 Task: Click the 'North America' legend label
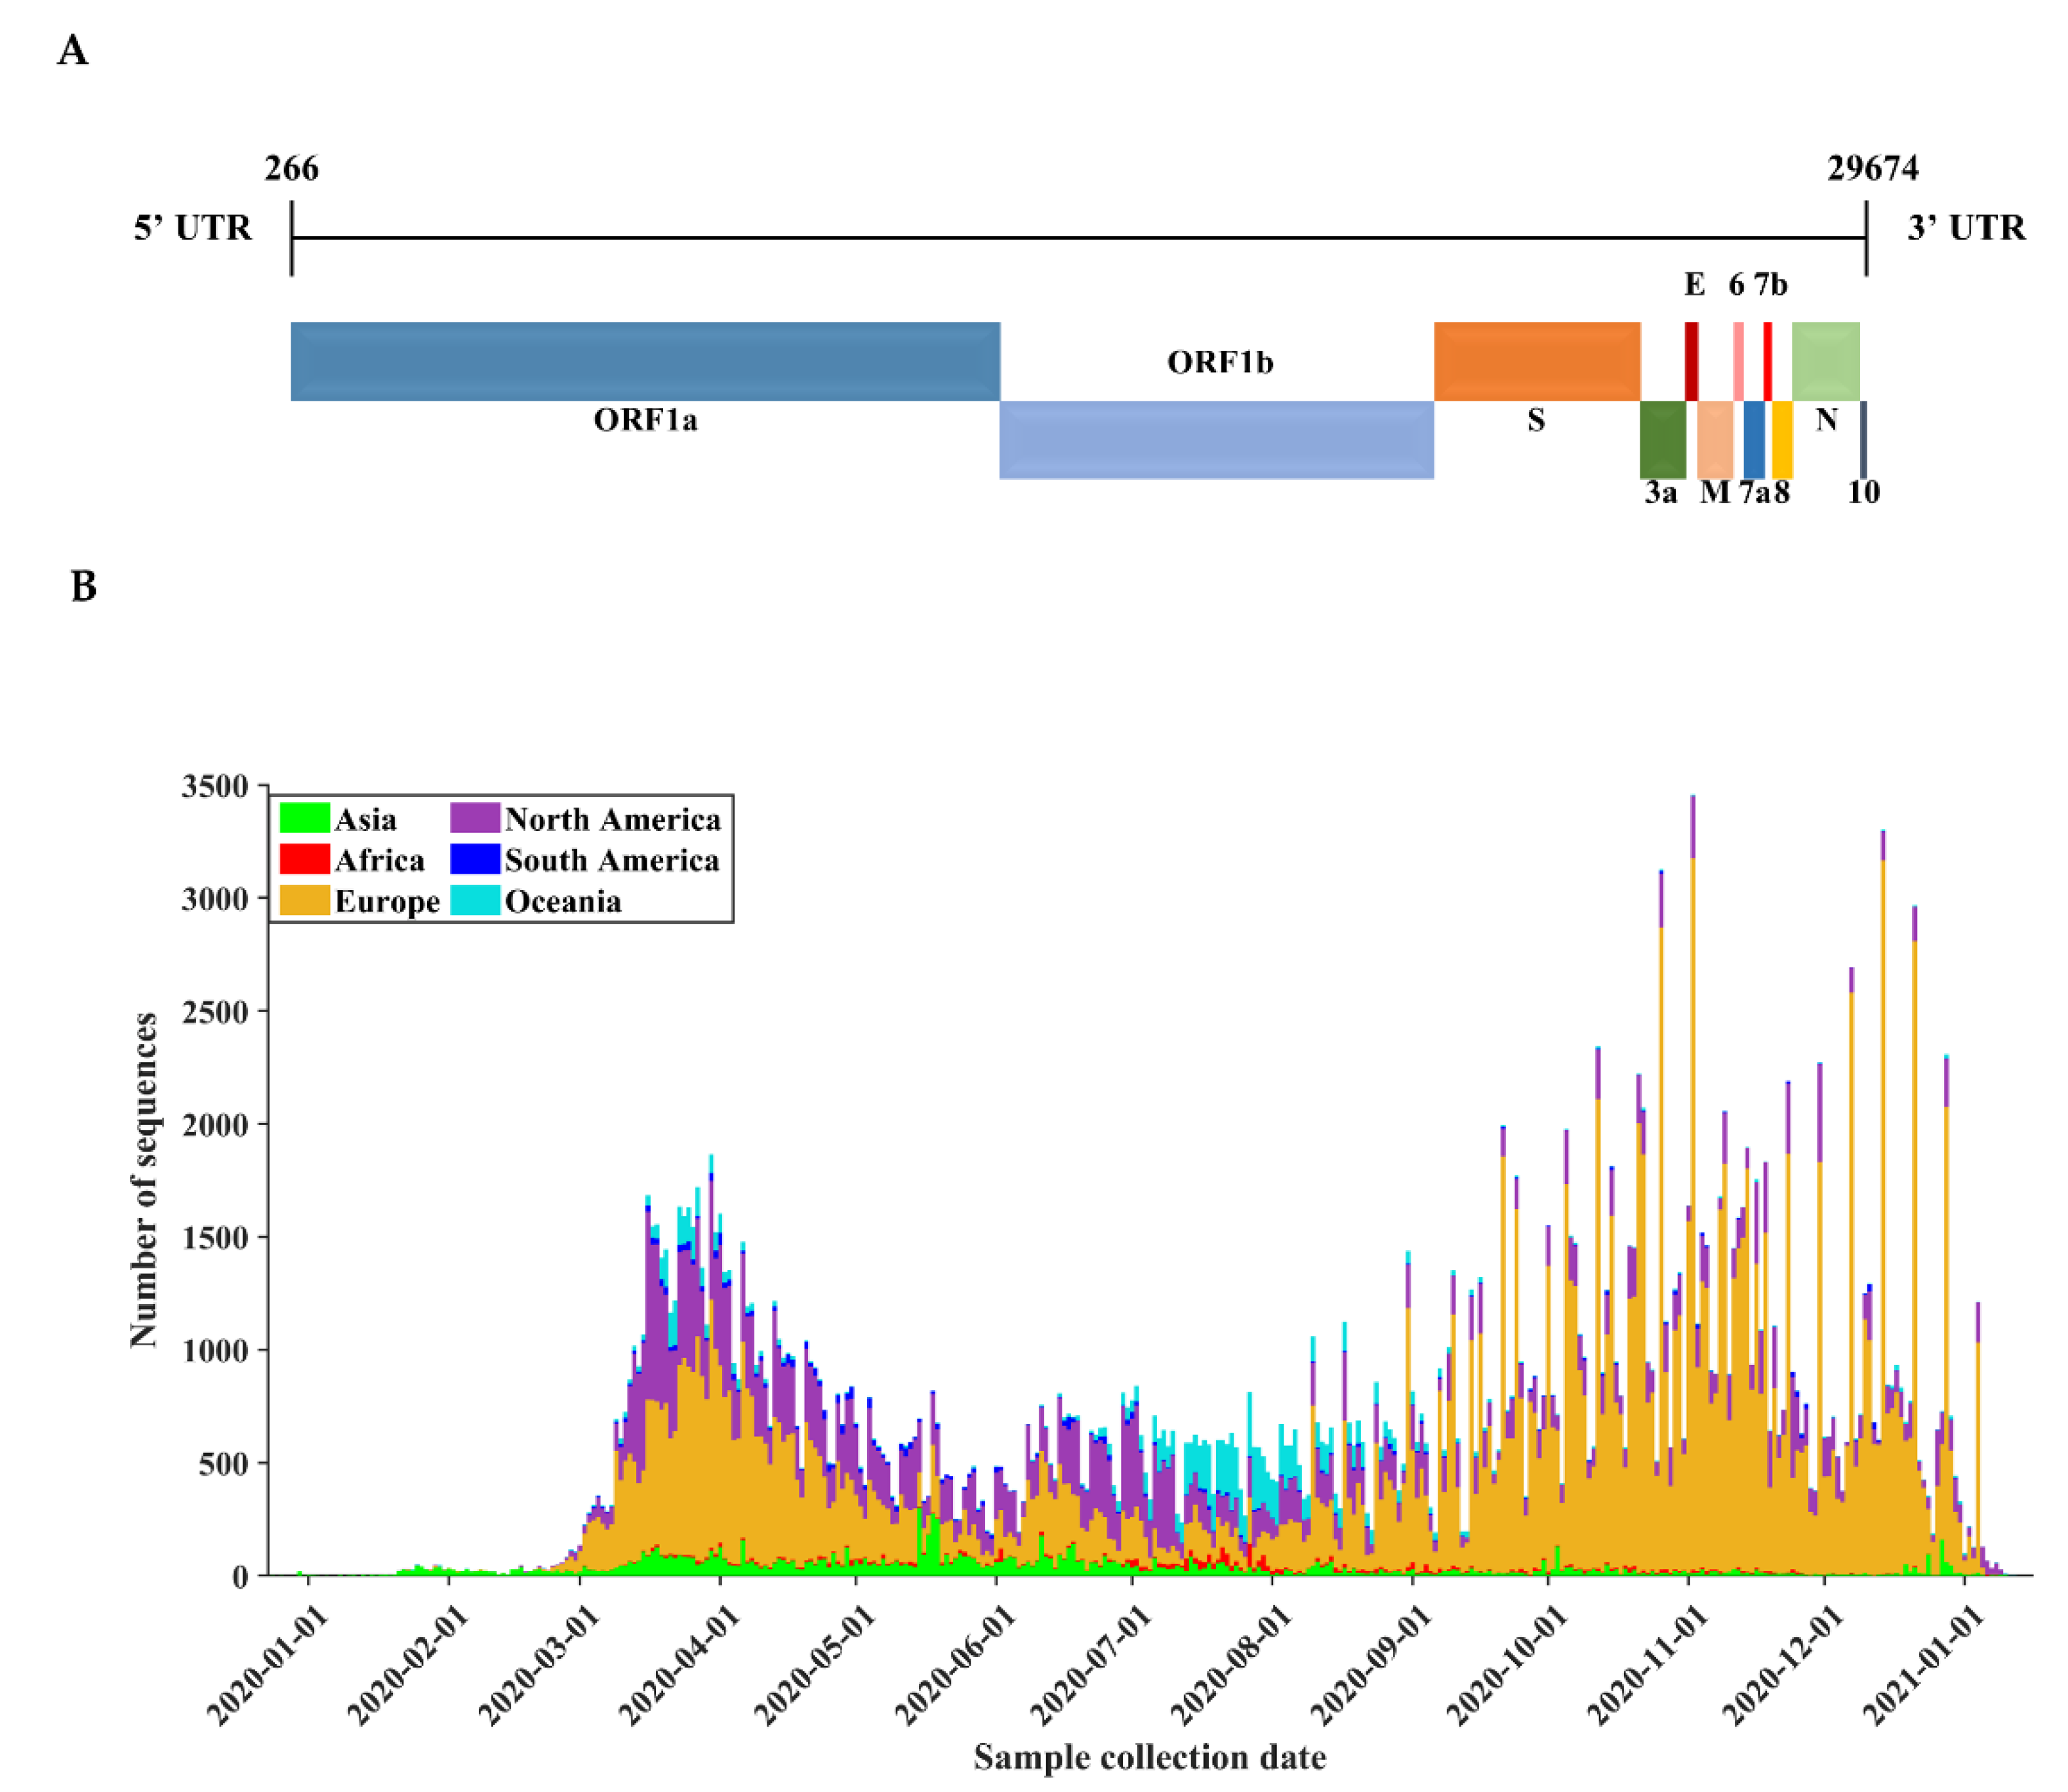pos(613,819)
